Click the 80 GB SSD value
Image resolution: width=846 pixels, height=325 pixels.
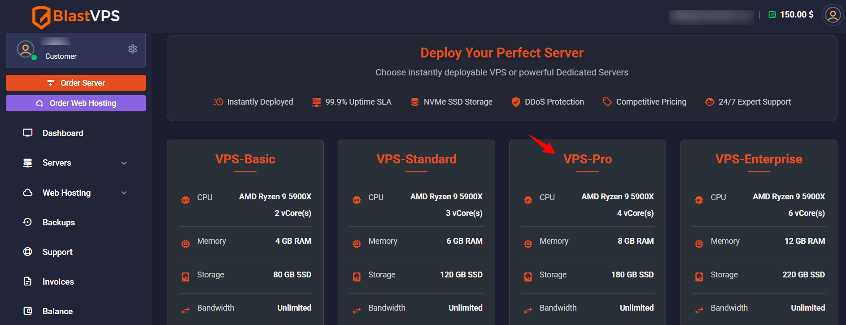tap(292, 275)
